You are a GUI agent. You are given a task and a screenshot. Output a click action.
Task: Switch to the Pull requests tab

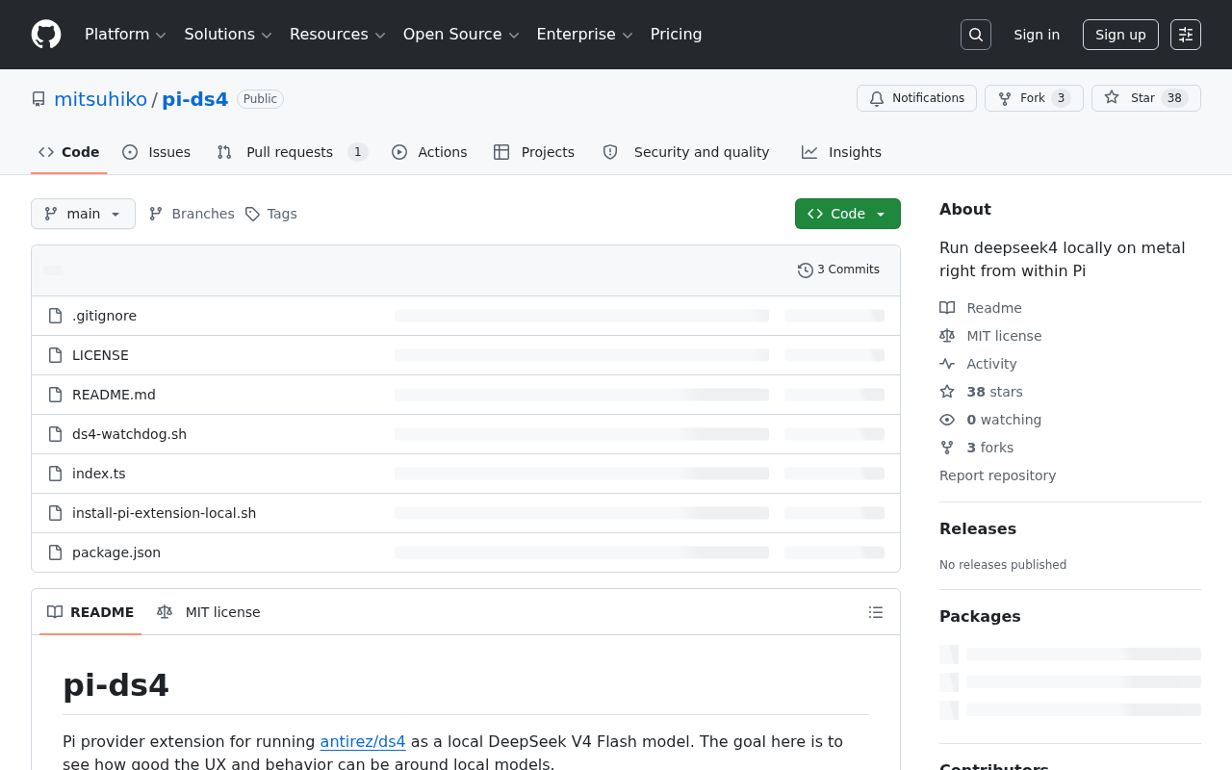click(x=292, y=152)
